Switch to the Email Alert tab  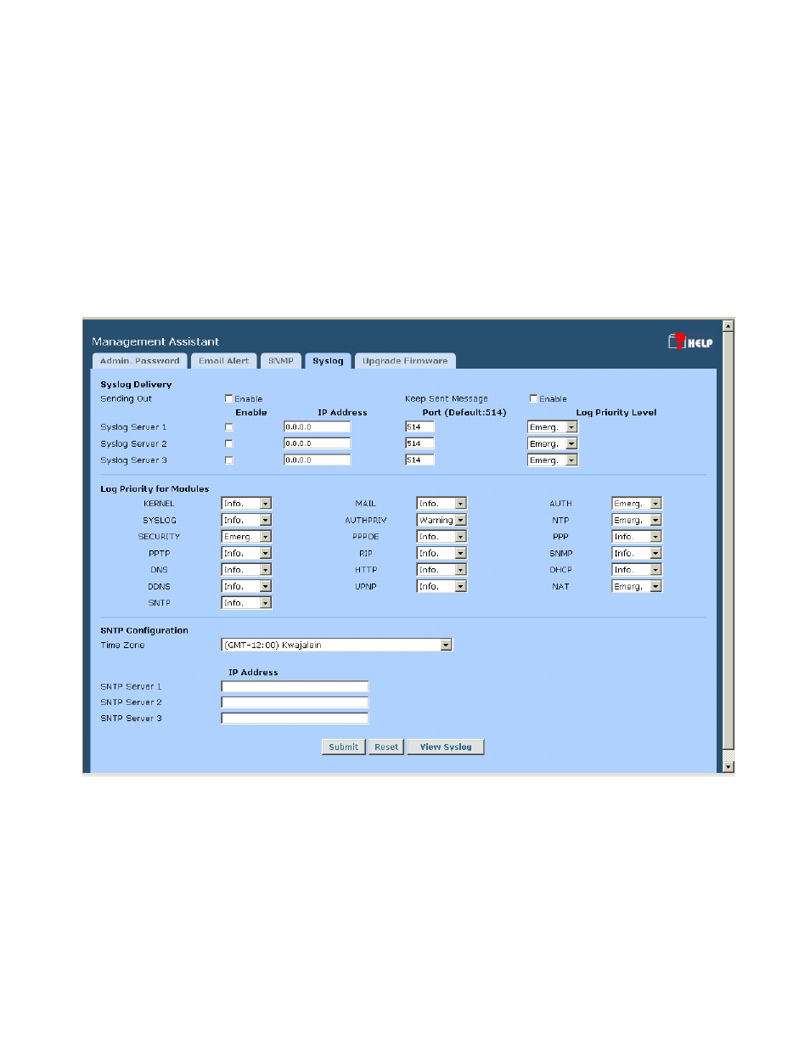pos(223,361)
